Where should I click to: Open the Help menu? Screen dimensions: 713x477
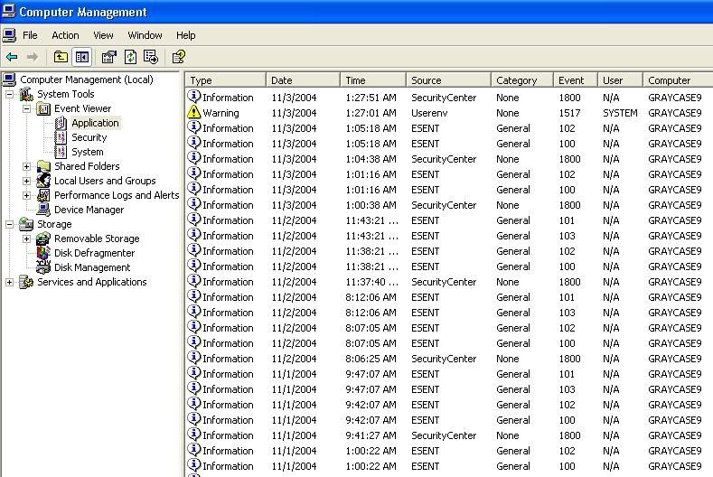tap(185, 35)
